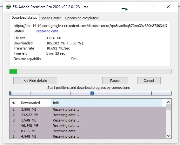Click the Hide details button
The width and height of the screenshot is (180, 145).
35,81
